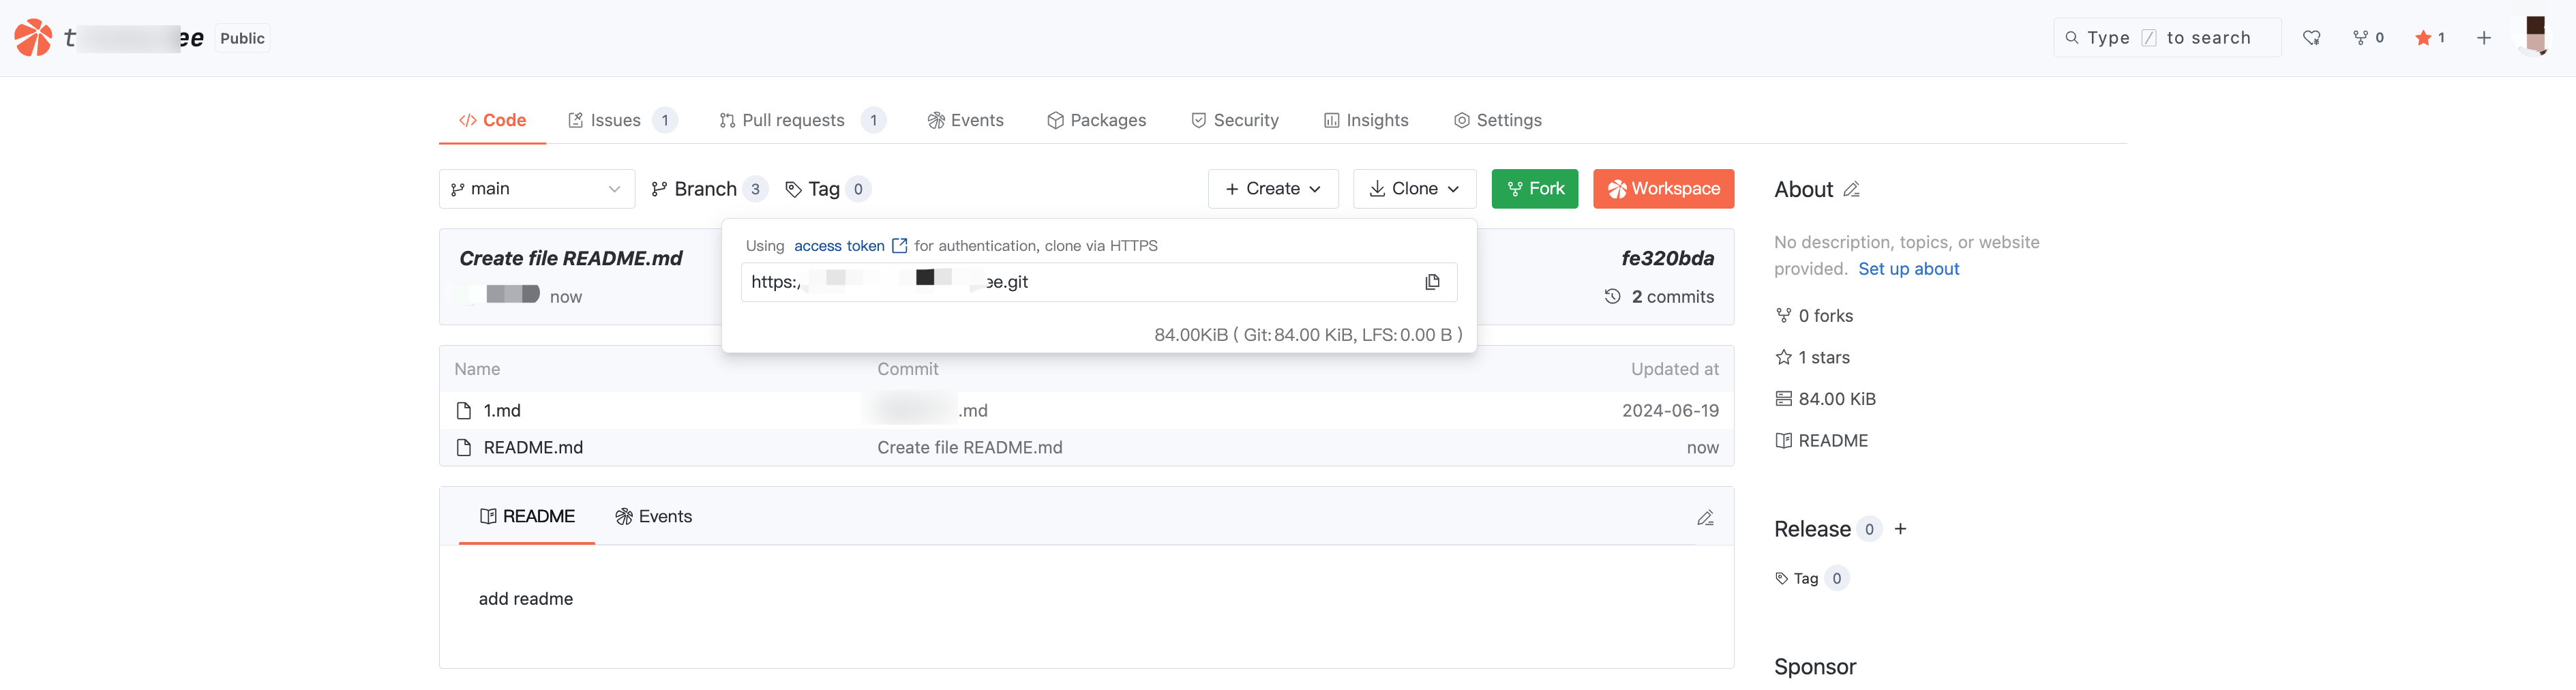The width and height of the screenshot is (2576, 690).
Task: Open the plus menu in the header
Action: [x=2484, y=38]
